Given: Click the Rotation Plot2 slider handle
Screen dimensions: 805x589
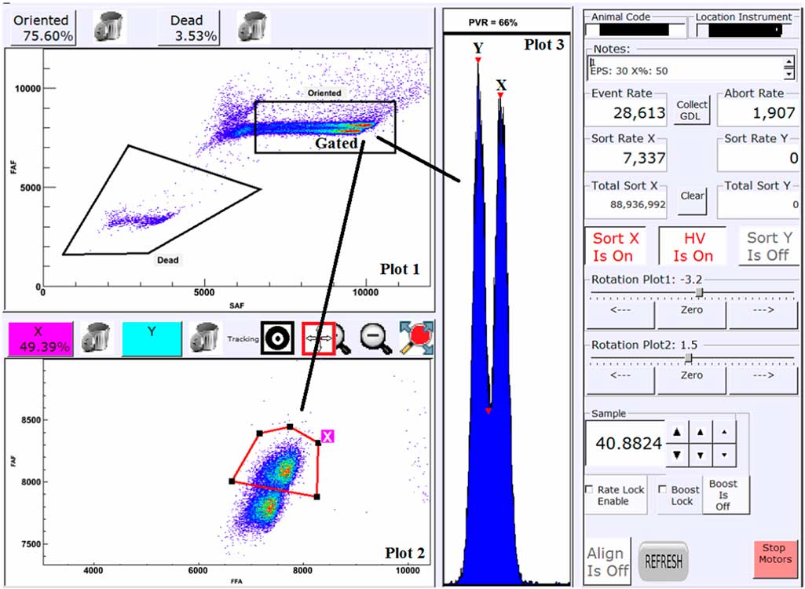Looking at the screenshot, I should click(x=689, y=358).
